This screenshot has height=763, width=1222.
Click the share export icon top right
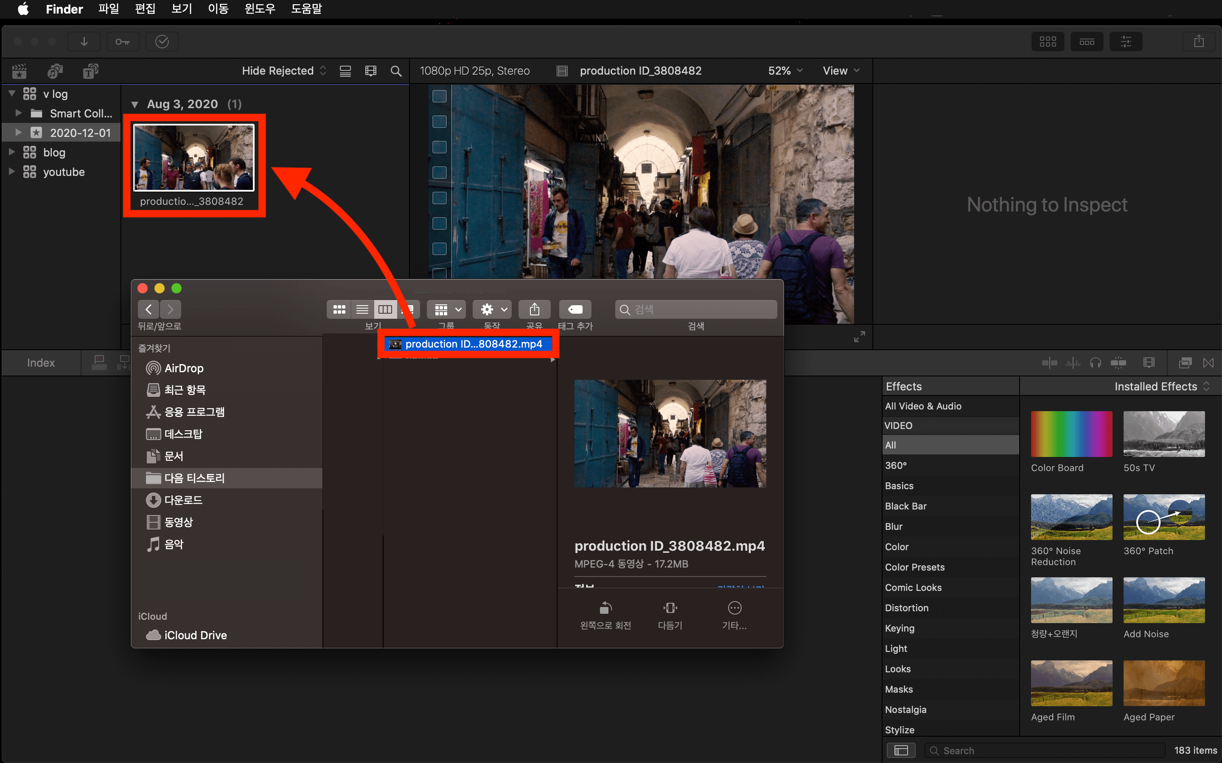[x=1199, y=42]
